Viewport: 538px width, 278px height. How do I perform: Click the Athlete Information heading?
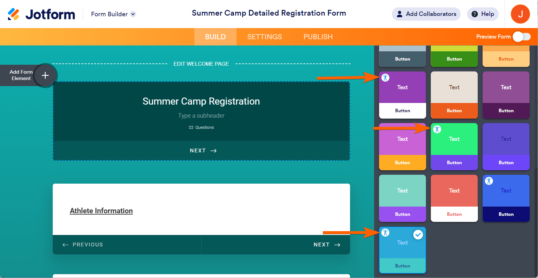[101, 211]
